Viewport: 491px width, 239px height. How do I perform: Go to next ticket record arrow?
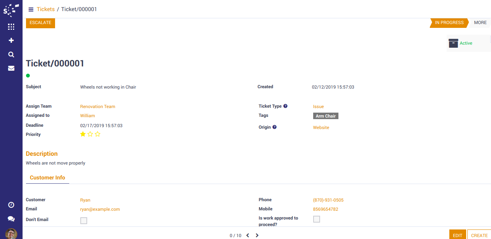(x=257, y=236)
